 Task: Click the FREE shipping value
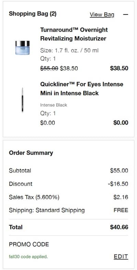click(121, 210)
